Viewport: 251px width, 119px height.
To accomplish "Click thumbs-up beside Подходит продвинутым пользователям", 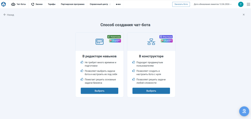I will (x=134, y=62).
